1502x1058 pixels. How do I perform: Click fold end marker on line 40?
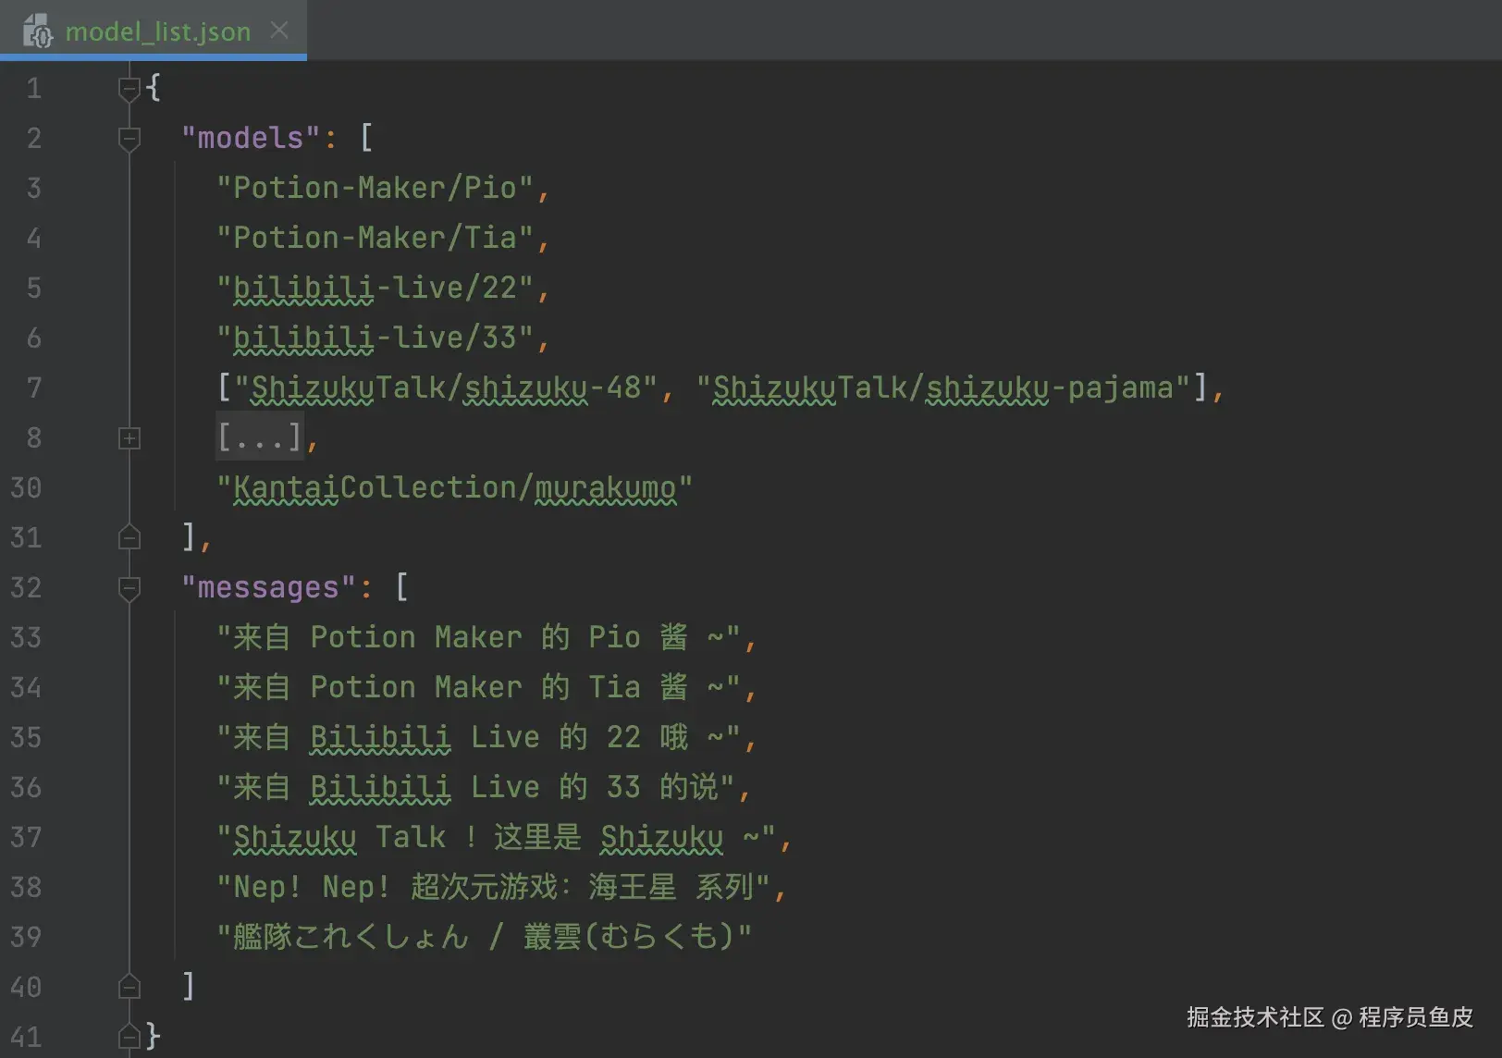[x=129, y=988]
